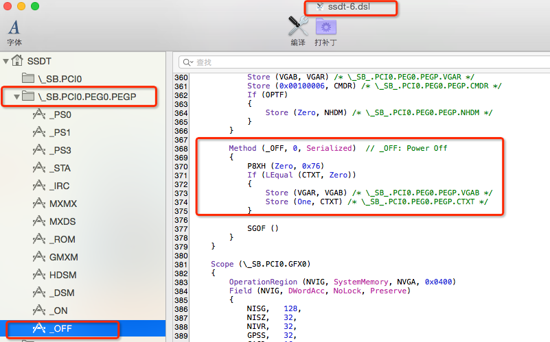Click the SSDT home root icon
Viewport: 550px width, 342px height.
click(19, 61)
